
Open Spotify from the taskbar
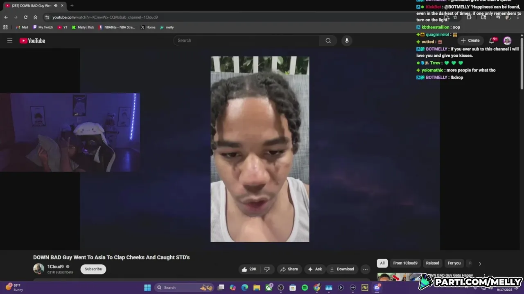tap(305, 287)
